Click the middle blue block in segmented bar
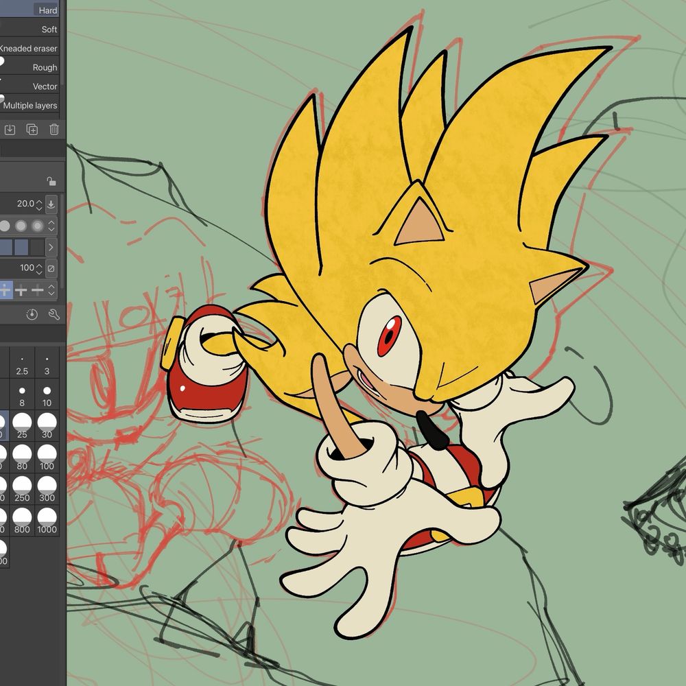This screenshot has height=686, width=686. coord(21,247)
